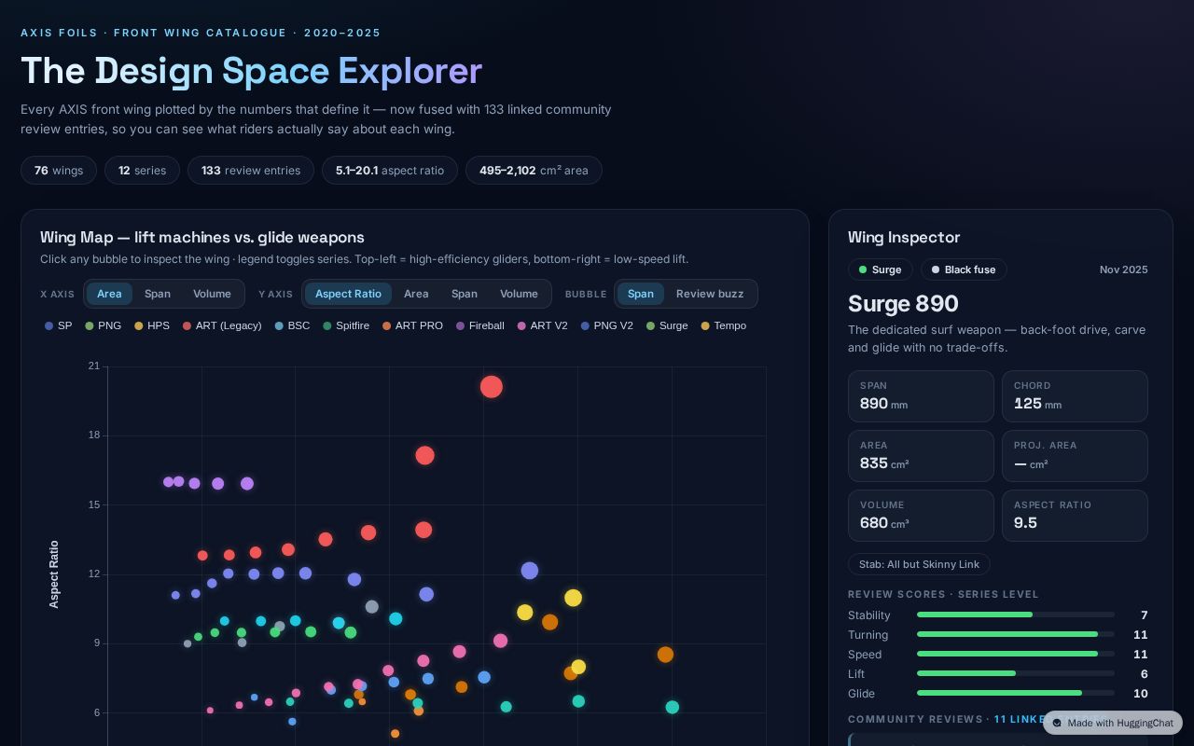Click the Glide score bar

[1016, 693]
